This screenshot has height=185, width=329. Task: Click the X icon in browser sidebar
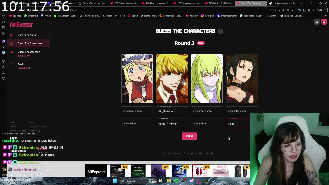coord(3,47)
